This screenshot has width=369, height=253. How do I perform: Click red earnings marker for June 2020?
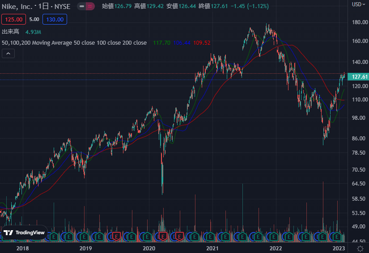[x=179, y=236]
